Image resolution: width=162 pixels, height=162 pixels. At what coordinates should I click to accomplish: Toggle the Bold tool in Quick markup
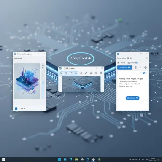tap(66, 73)
